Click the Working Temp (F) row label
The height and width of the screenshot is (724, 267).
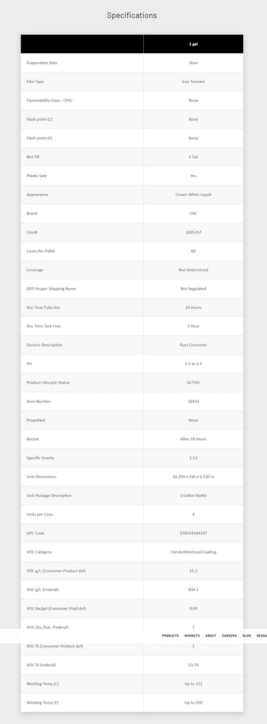click(x=42, y=703)
